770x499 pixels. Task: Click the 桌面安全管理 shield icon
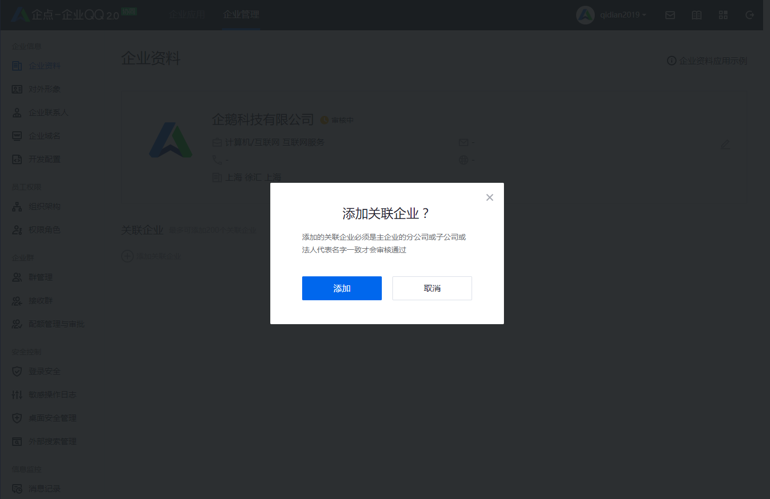(17, 418)
